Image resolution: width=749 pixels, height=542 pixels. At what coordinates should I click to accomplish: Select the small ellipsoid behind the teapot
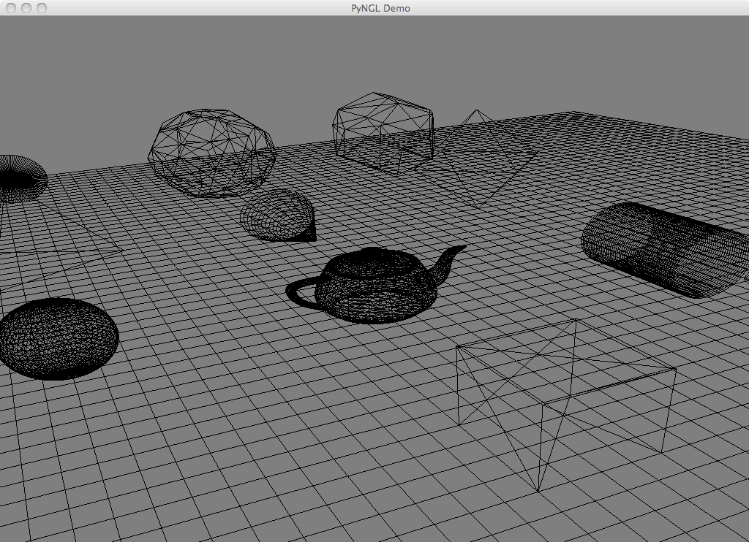tap(278, 215)
